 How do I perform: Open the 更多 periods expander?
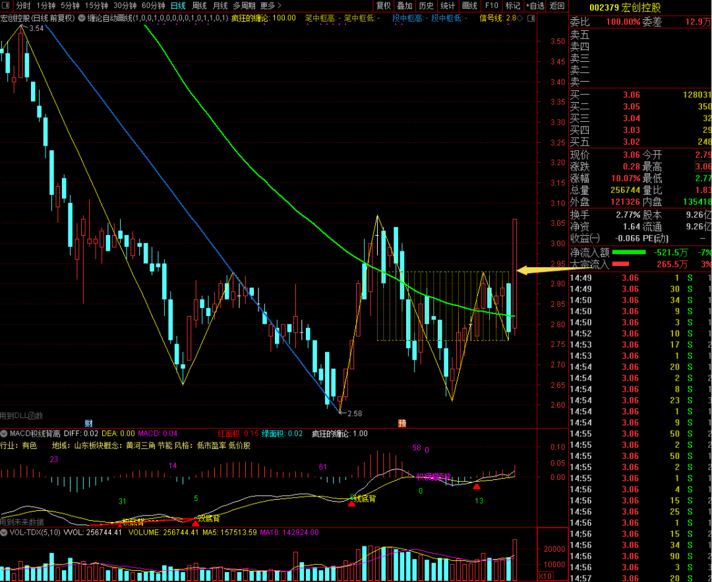pos(271,6)
